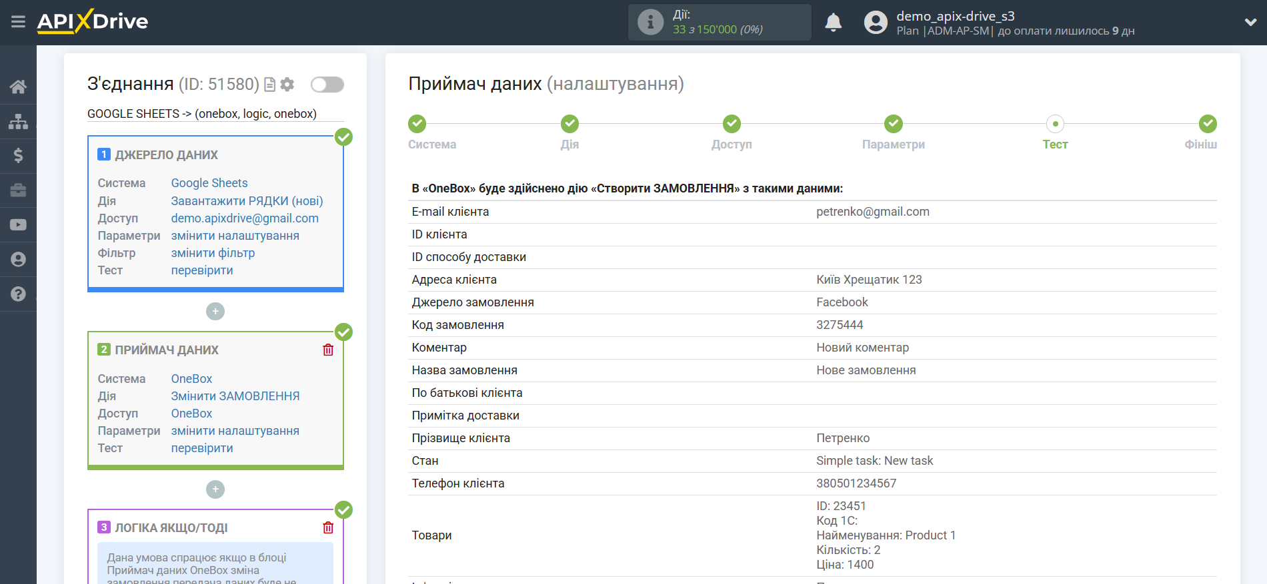1267x584 pixels.
Task: Open the YouTube video icon in sidebar
Action: pos(18,225)
